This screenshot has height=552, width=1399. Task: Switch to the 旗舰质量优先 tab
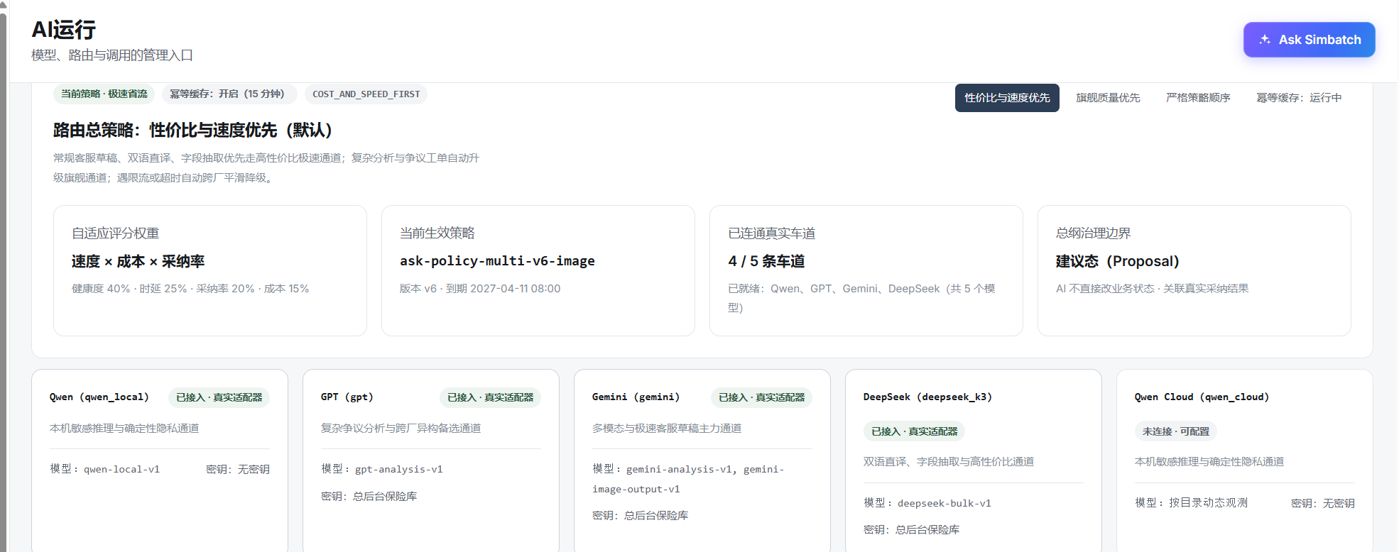pyautogui.click(x=1108, y=98)
